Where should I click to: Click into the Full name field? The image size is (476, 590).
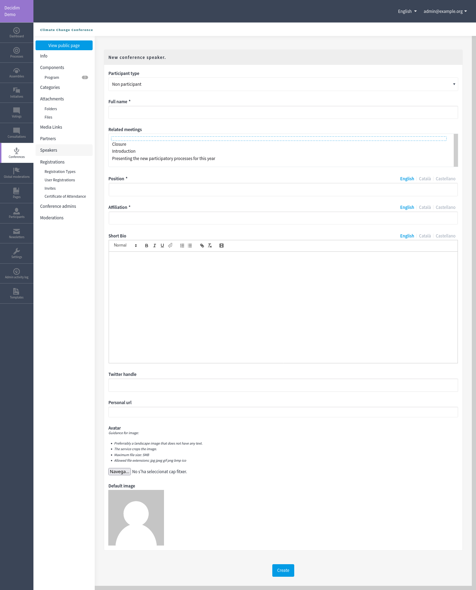coord(283,113)
